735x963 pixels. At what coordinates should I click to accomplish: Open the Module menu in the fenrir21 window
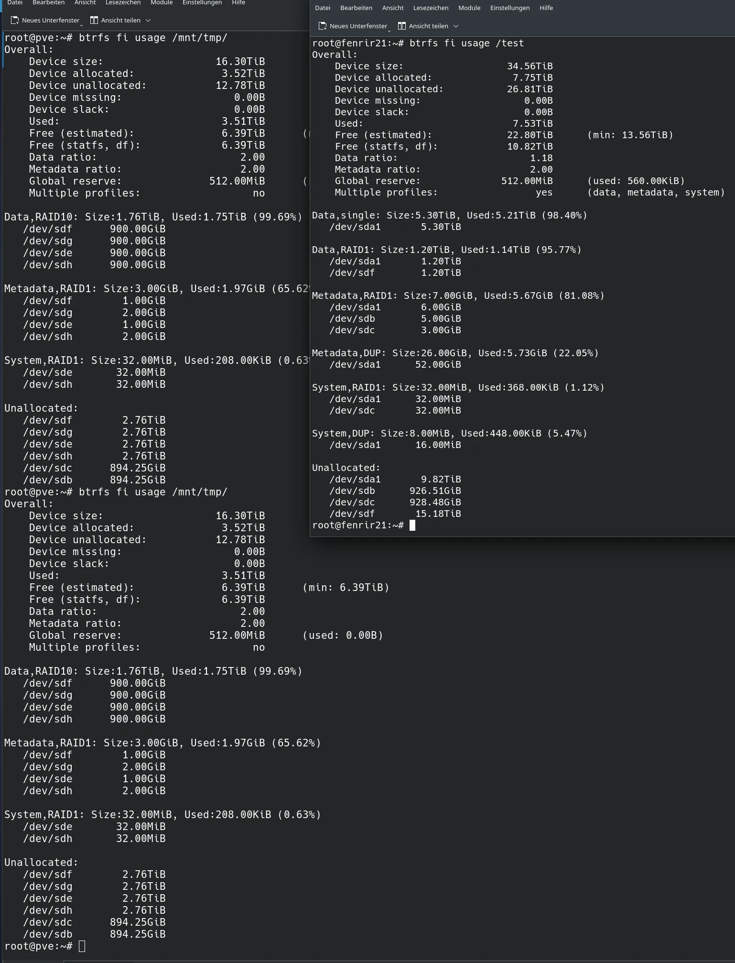pos(469,8)
